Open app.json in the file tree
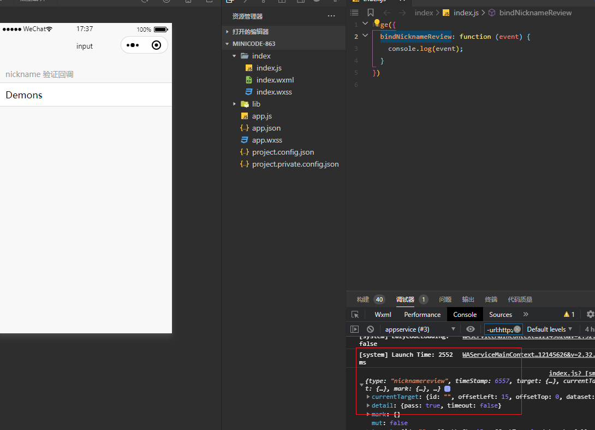This screenshot has width=595, height=430. click(266, 128)
